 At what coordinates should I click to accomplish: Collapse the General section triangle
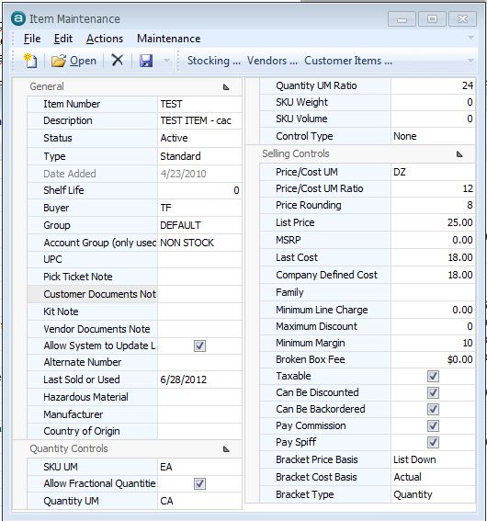(x=226, y=87)
